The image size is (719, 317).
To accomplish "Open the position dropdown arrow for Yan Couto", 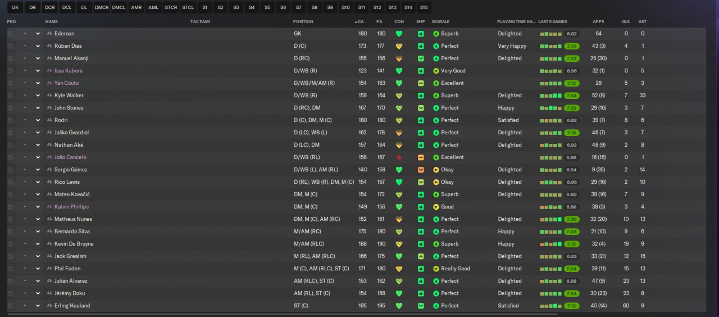I will pyautogui.click(x=38, y=83).
